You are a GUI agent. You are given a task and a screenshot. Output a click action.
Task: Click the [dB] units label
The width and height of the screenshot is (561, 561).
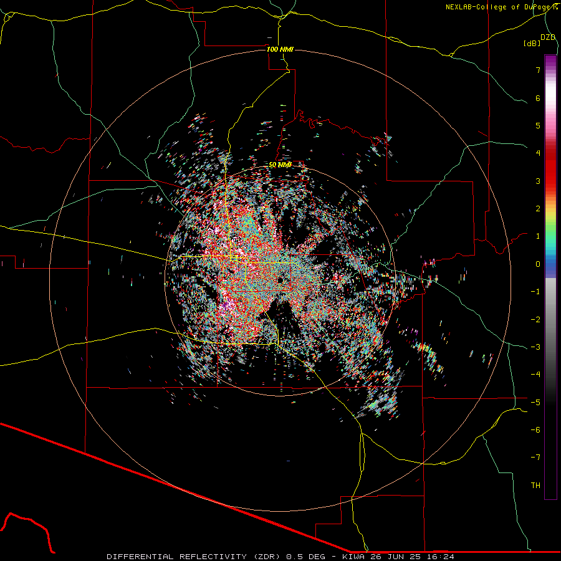pos(532,44)
